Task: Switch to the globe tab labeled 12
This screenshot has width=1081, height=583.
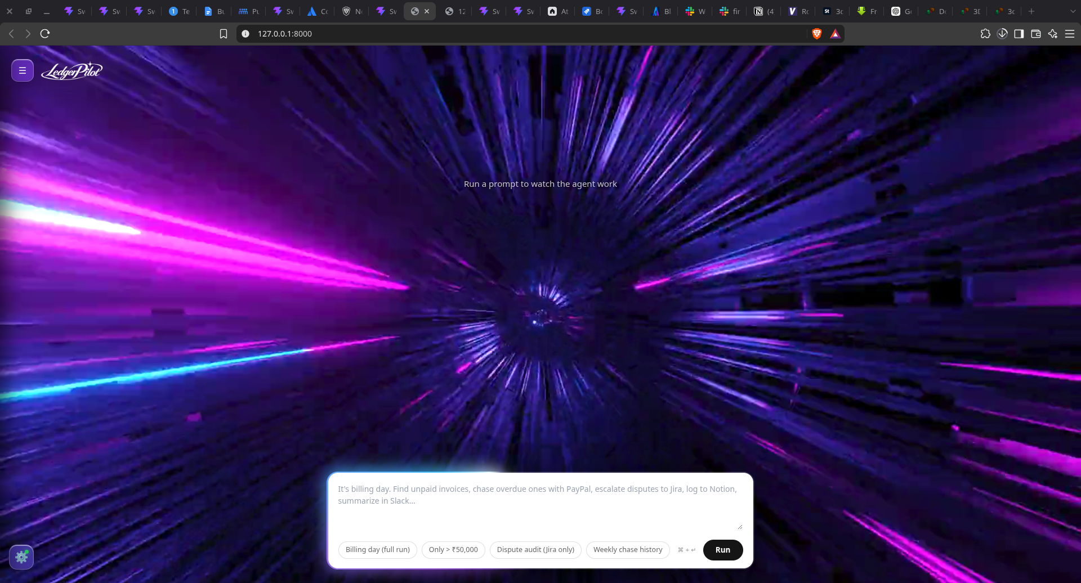Action: (x=455, y=11)
